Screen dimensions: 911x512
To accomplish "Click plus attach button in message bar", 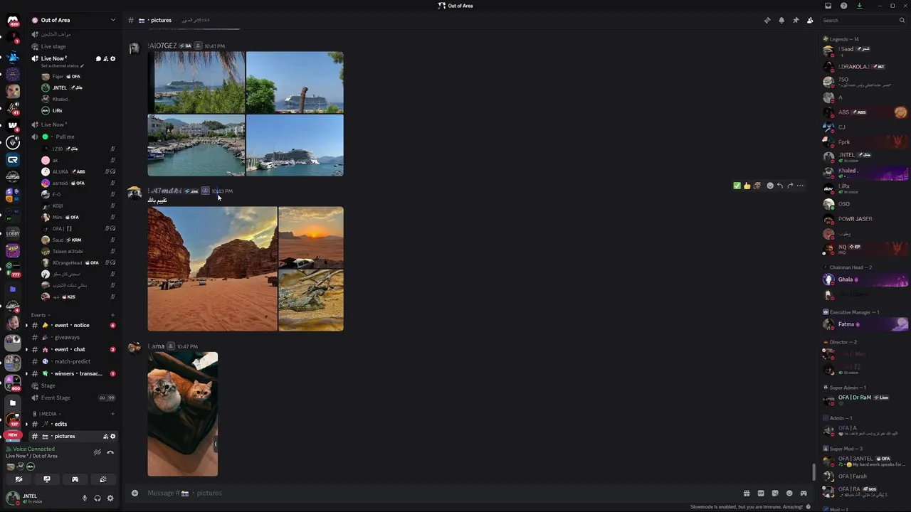I will [135, 493].
